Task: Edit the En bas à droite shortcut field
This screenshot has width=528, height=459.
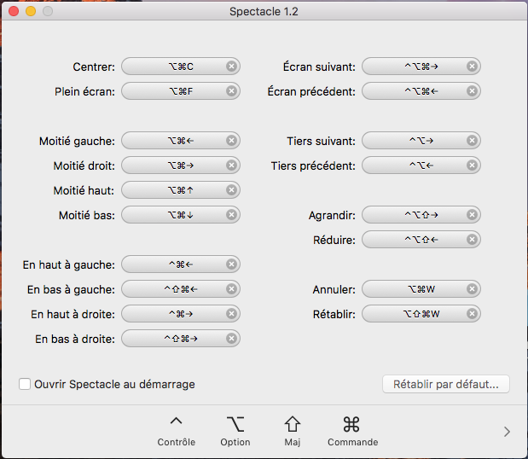Action: [181, 339]
